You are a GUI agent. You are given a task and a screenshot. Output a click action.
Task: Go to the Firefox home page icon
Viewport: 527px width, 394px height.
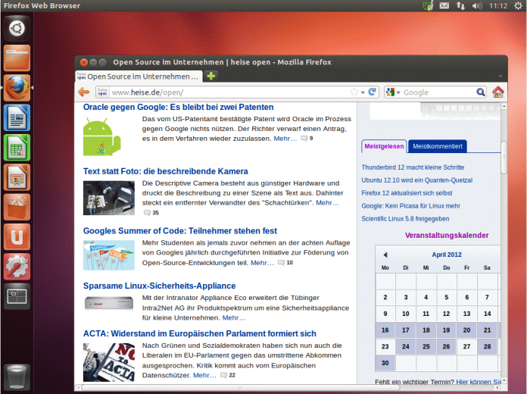497,92
